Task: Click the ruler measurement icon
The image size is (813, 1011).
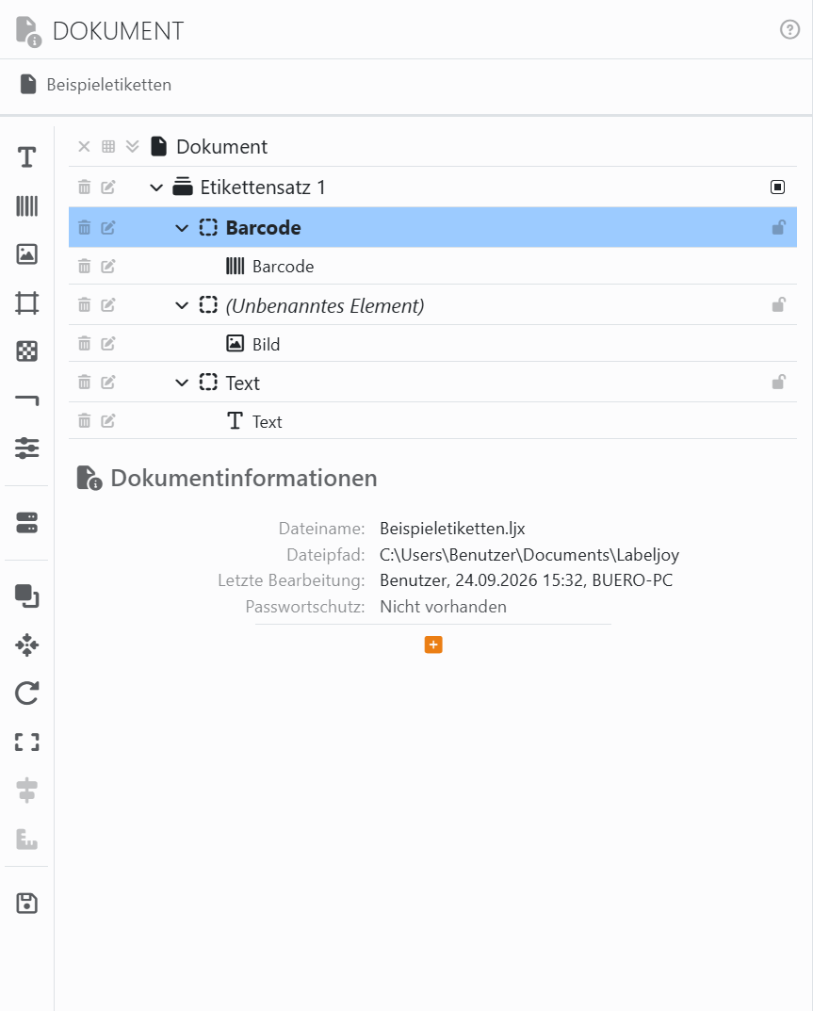Action: tap(26, 839)
